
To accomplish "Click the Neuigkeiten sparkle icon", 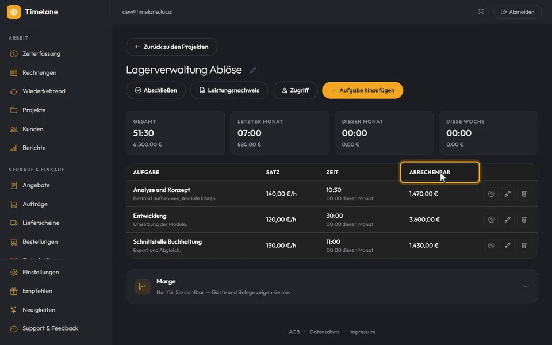I will point(14,310).
